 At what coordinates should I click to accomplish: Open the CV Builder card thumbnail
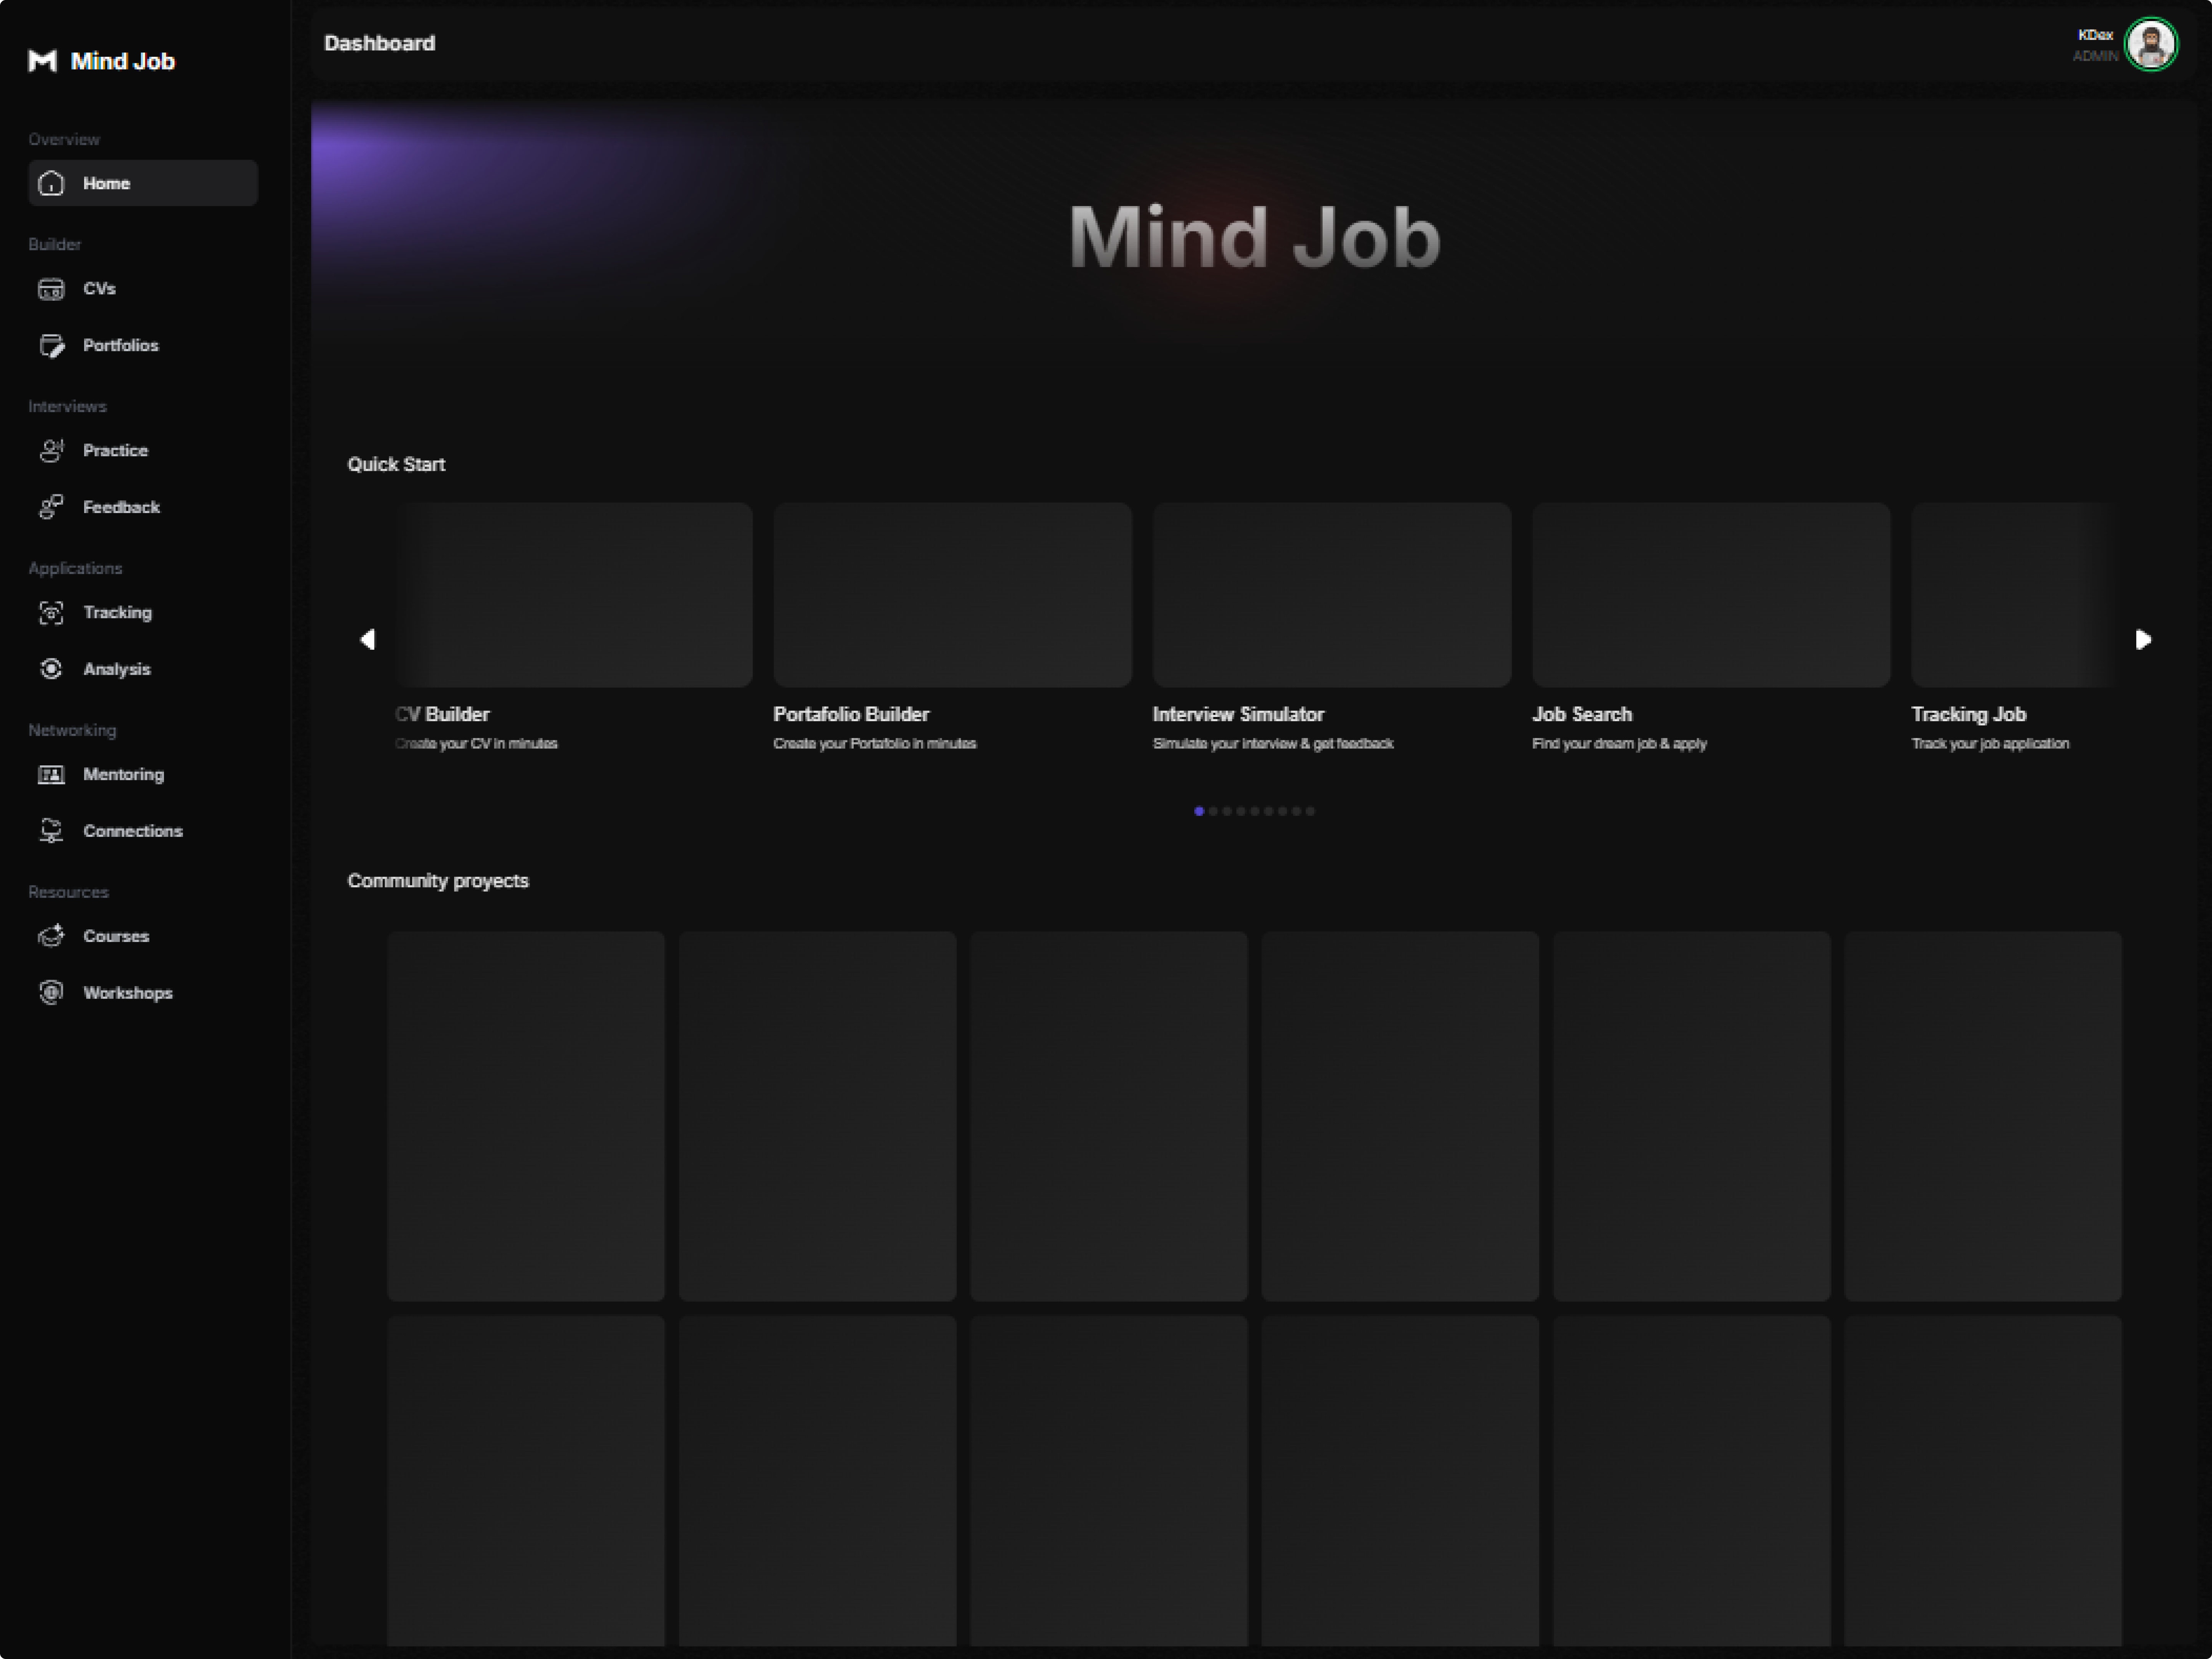point(574,595)
